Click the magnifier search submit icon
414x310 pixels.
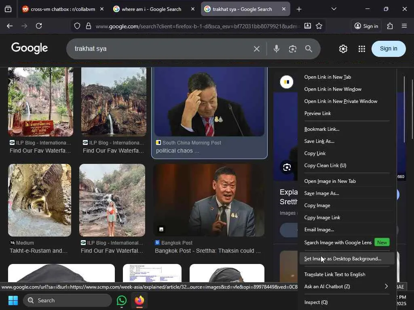[x=308, y=49]
